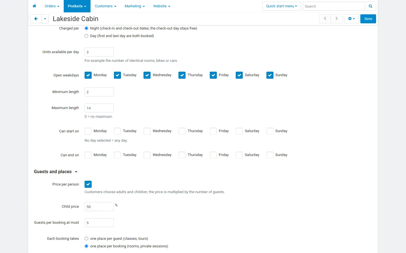Check Monday under Can end on
The height and width of the screenshot is (253, 406).
click(x=88, y=155)
